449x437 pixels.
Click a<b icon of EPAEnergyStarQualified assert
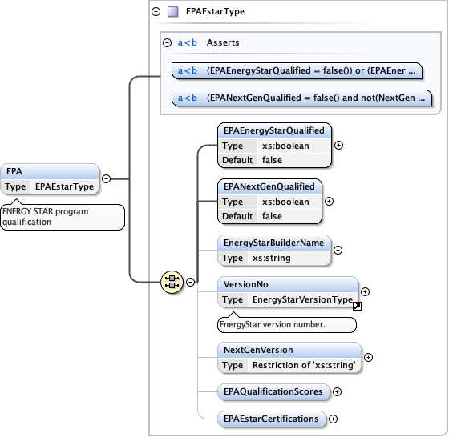tap(188, 70)
